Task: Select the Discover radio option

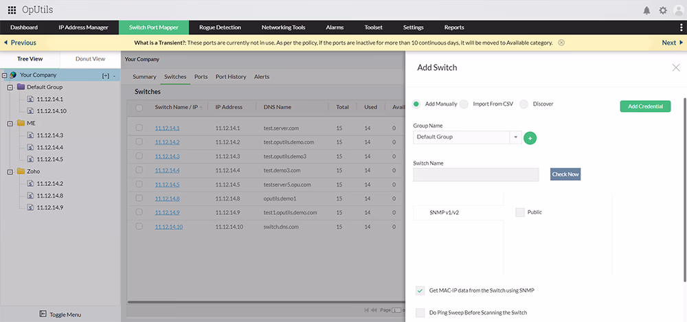Action: pos(524,104)
